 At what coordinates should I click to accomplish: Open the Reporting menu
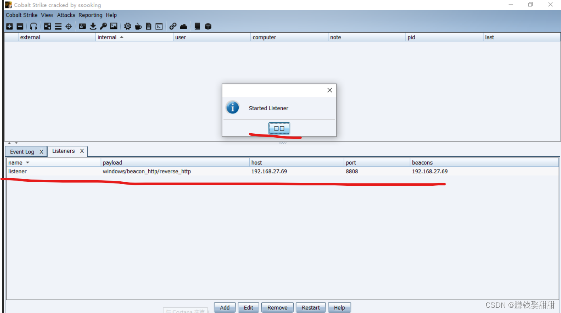[x=90, y=15]
